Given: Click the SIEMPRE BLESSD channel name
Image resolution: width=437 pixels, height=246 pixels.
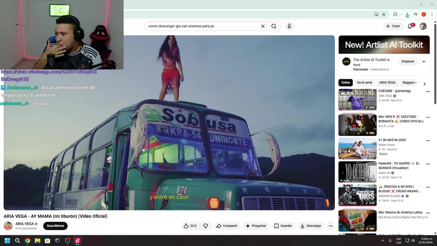Looking at the screenshot, I should click(389, 196).
